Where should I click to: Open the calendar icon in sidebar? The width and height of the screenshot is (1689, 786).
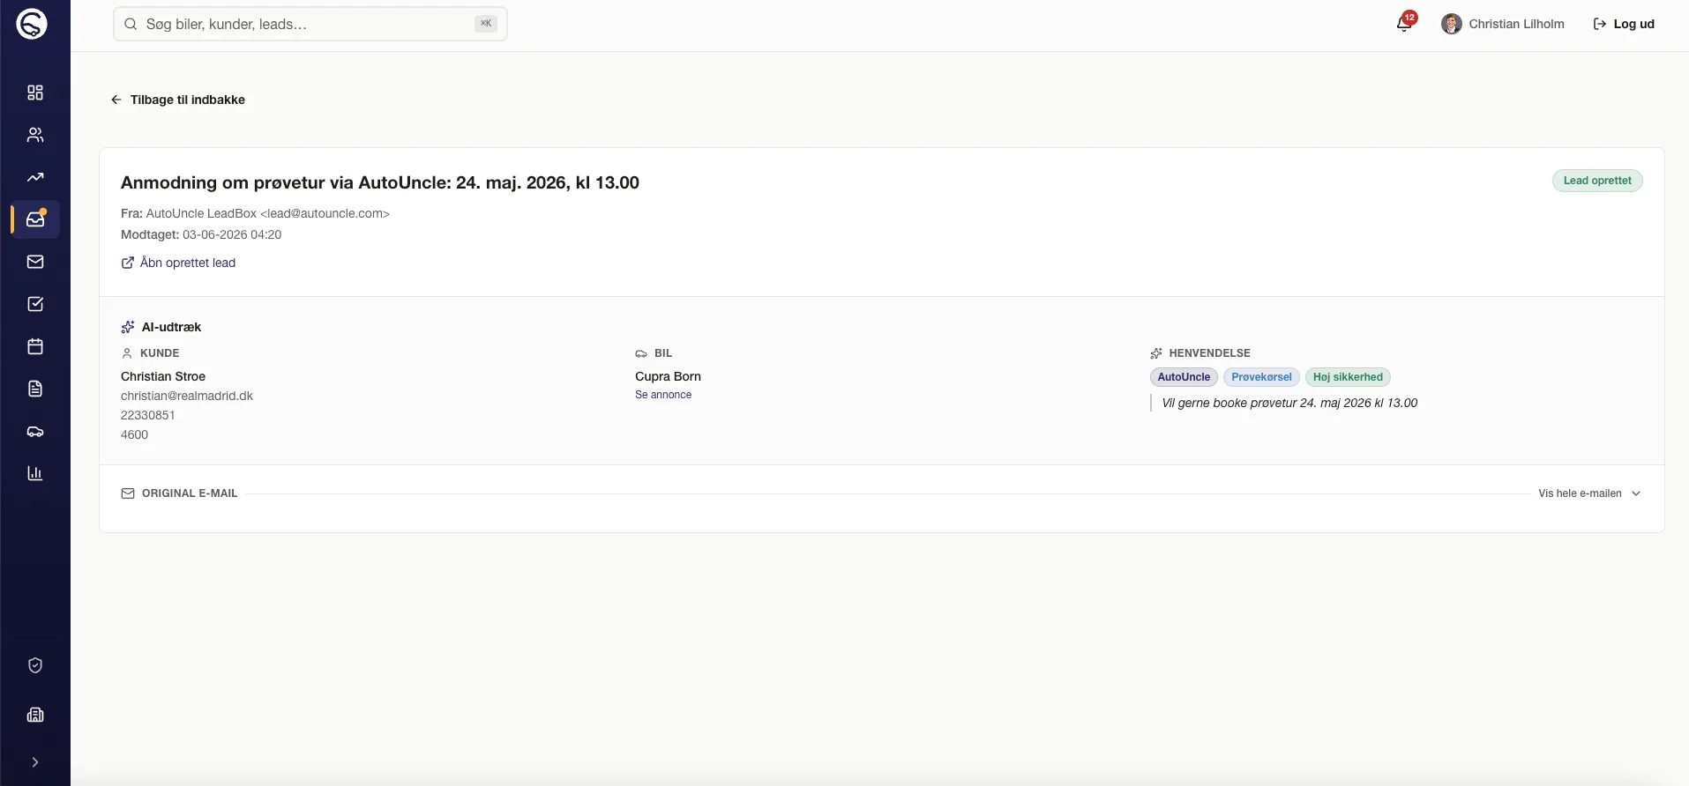[35, 346]
